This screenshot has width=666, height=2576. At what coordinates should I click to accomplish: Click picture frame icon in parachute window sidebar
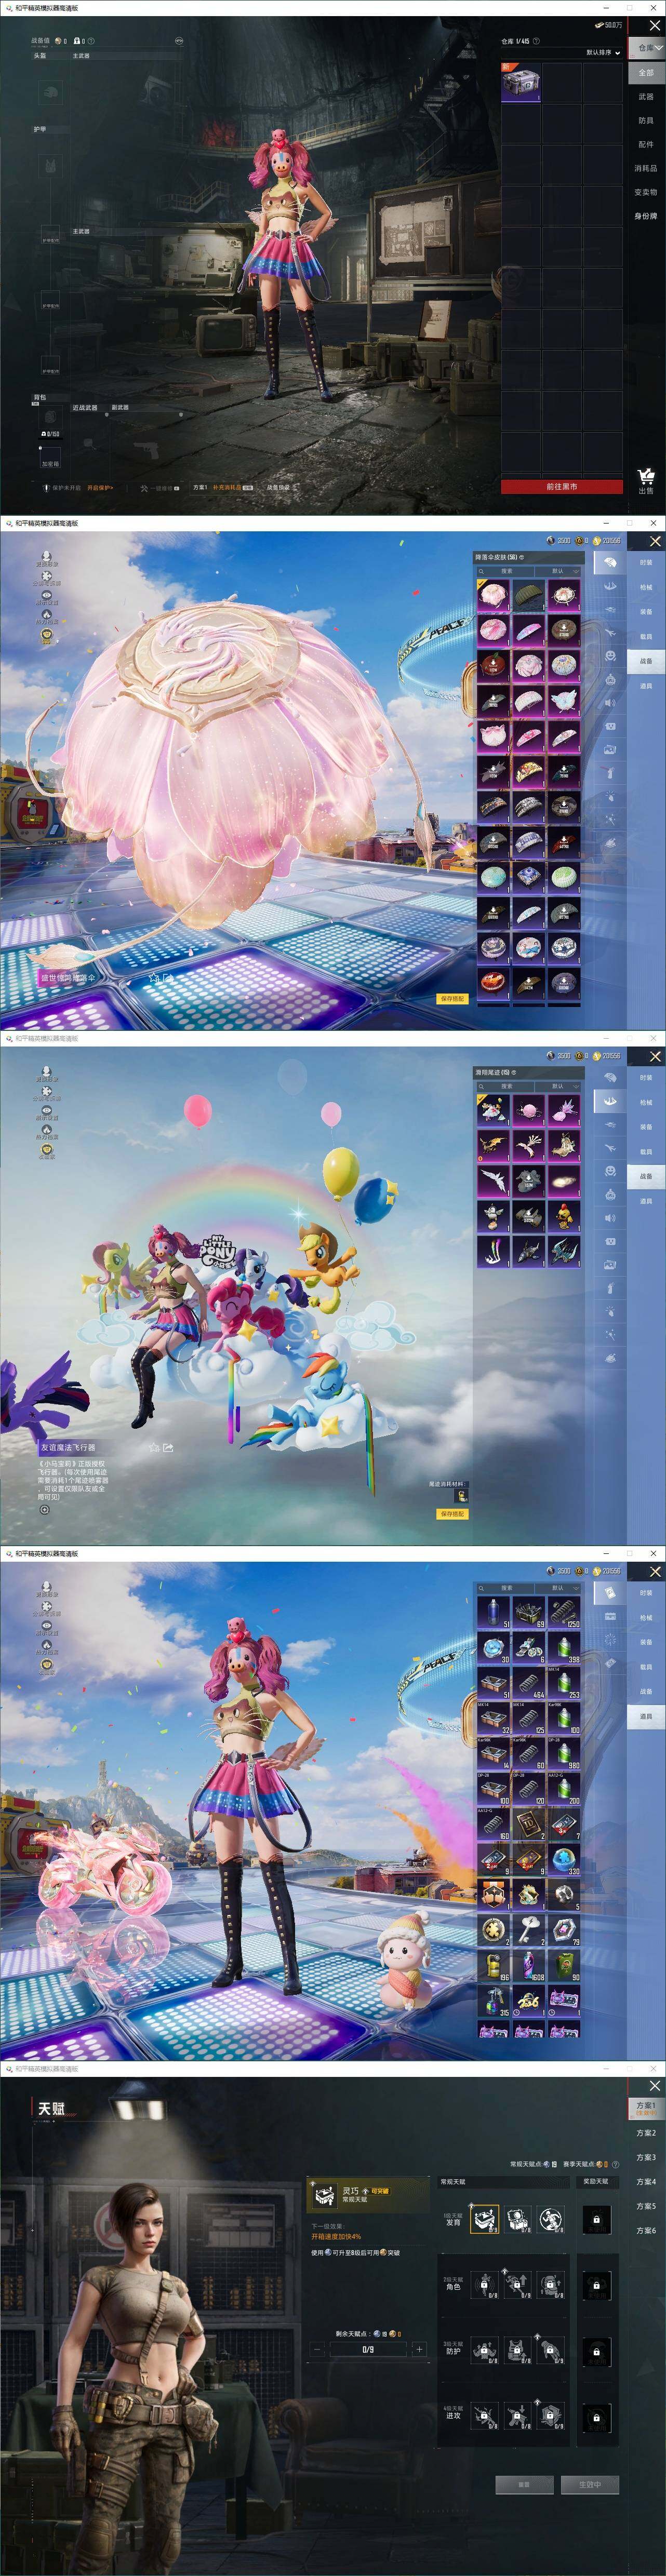click(610, 750)
